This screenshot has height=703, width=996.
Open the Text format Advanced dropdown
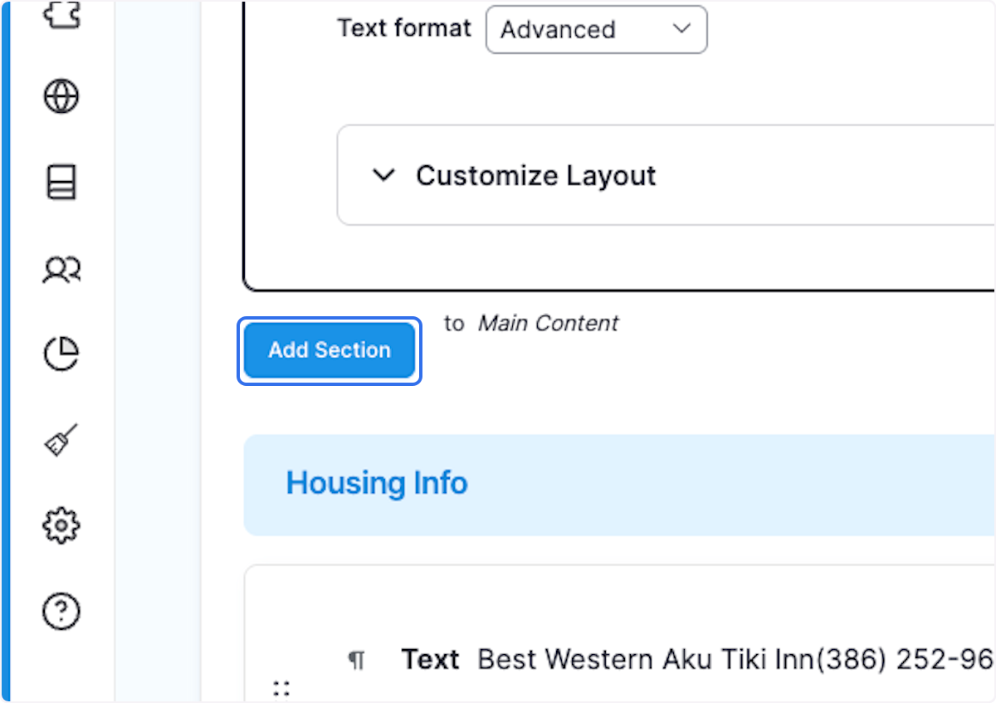coord(595,29)
